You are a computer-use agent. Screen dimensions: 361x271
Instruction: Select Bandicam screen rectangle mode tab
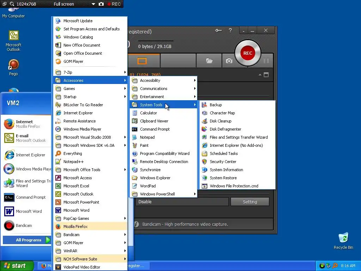tap(142, 61)
